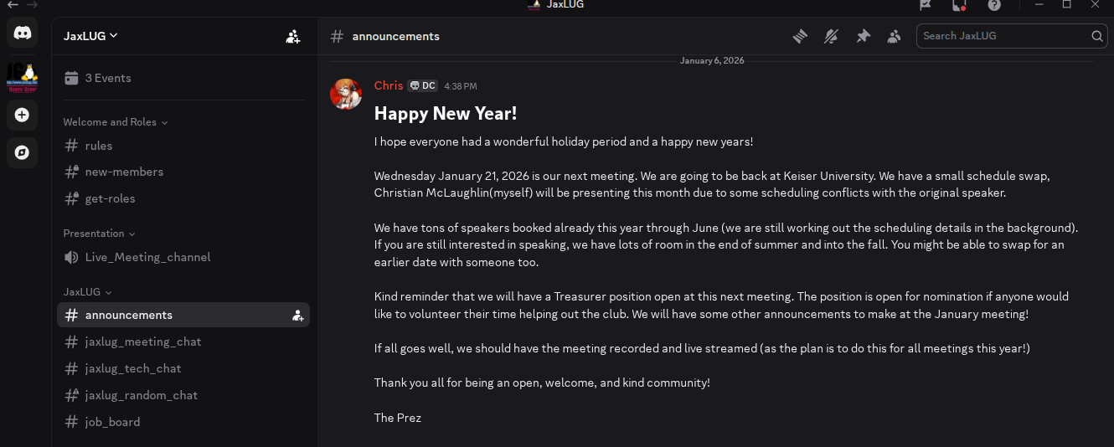Click the Add a Server plus icon

23,115
